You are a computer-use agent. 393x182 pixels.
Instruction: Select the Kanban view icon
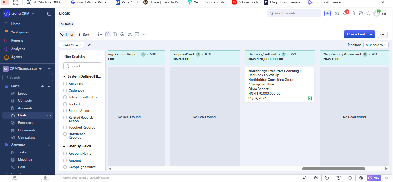point(107,35)
